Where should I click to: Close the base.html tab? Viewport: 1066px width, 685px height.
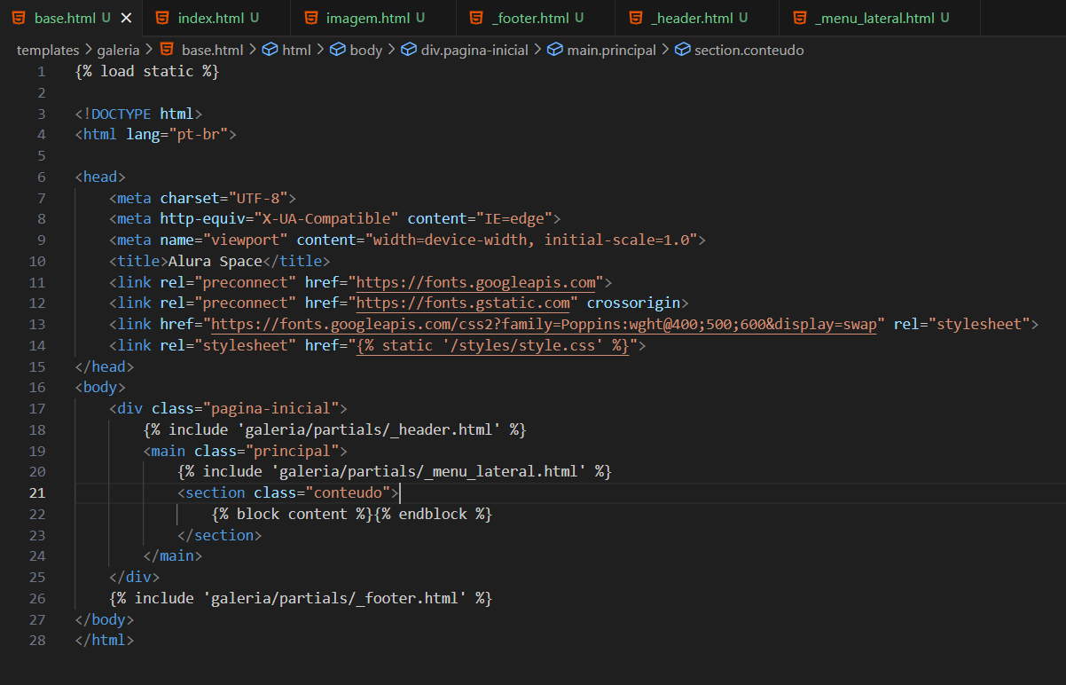[126, 18]
